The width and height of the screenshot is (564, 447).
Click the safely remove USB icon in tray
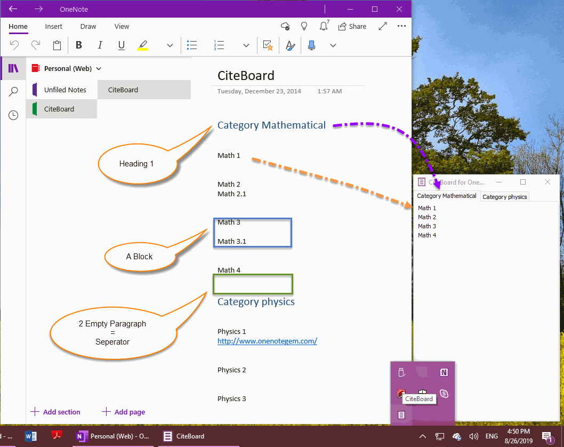tap(401, 372)
